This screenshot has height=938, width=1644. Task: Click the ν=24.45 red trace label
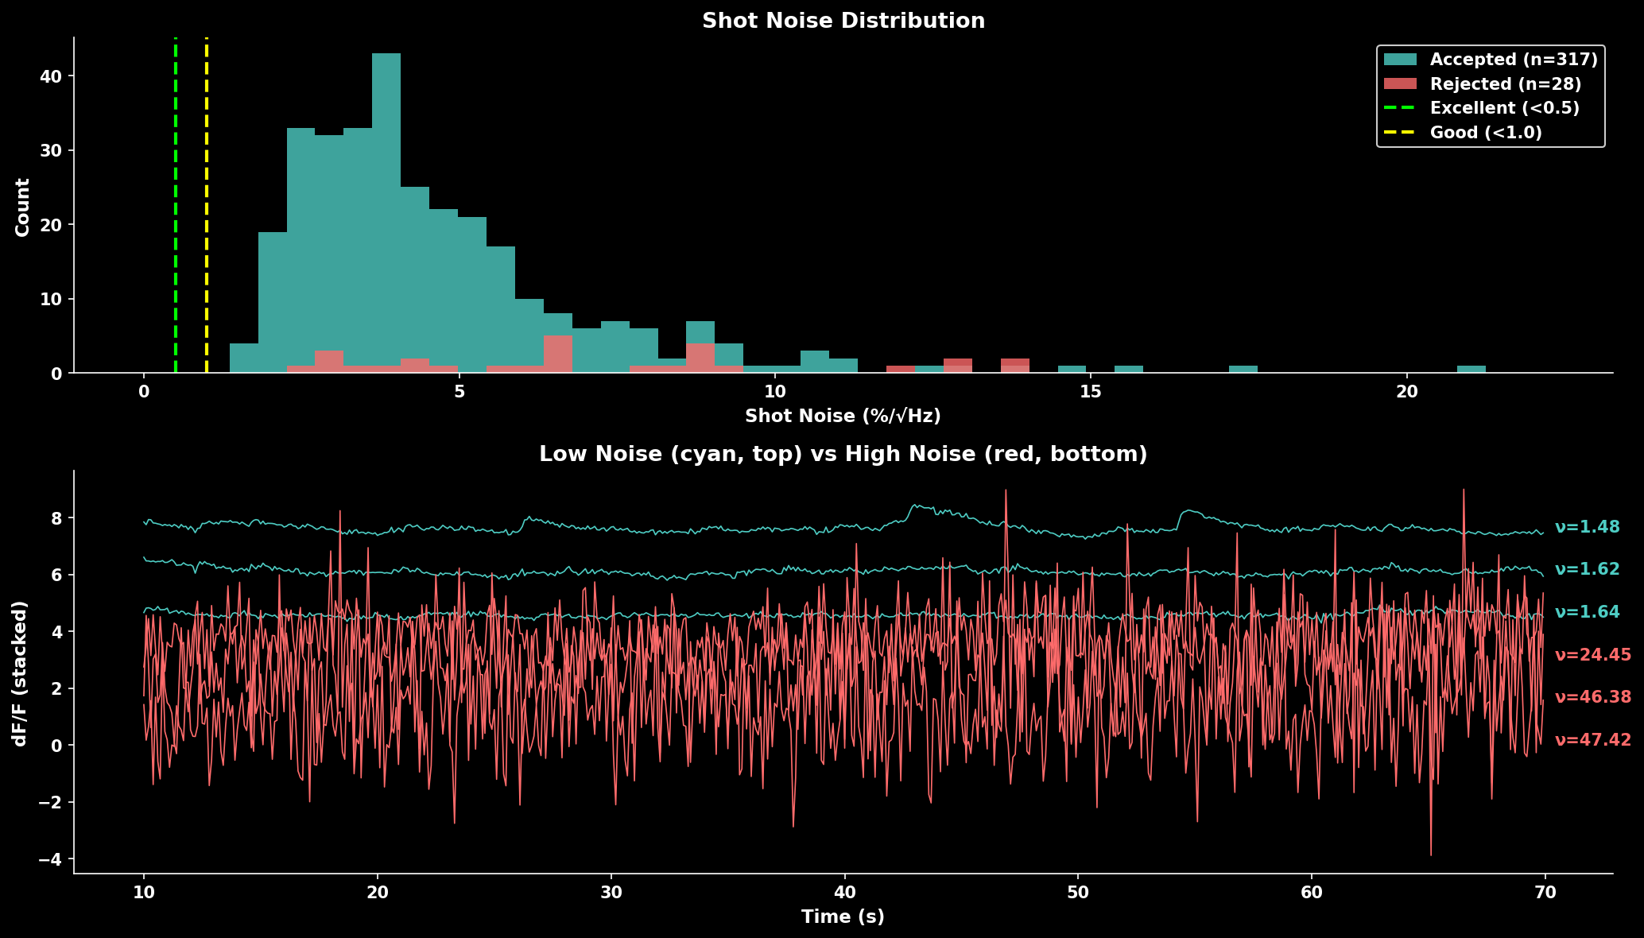coord(1592,655)
